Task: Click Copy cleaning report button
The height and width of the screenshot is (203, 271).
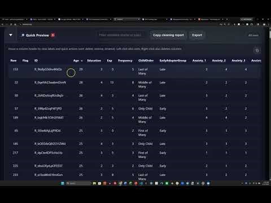Action: tap(168, 35)
